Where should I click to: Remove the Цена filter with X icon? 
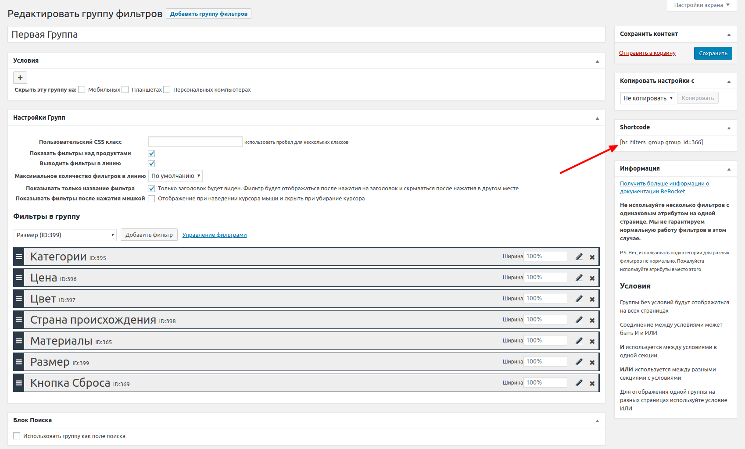pyautogui.click(x=592, y=278)
